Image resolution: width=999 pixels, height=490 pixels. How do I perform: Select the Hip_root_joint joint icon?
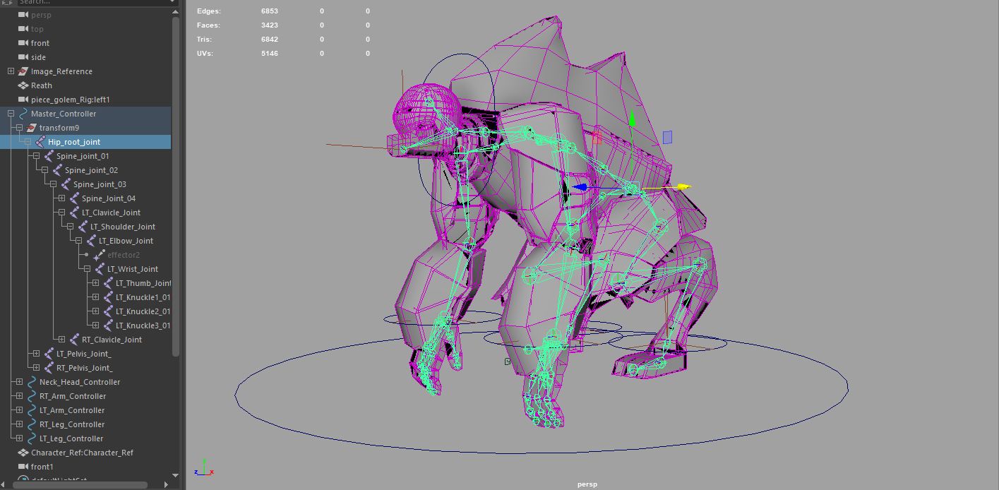point(40,141)
